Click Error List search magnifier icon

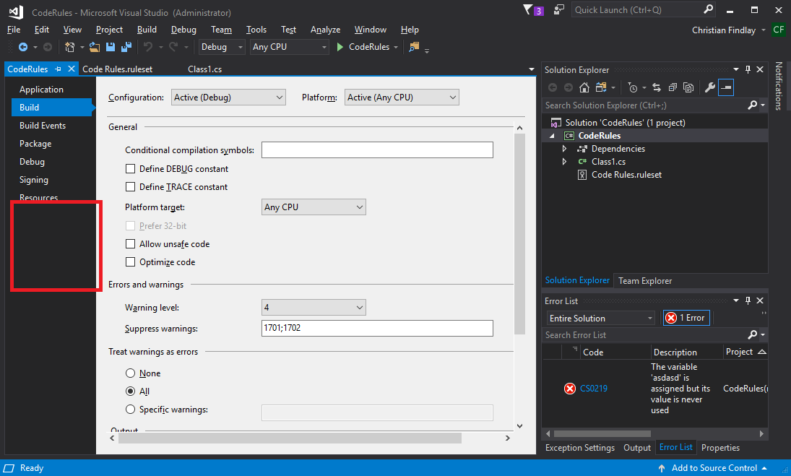click(752, 334)
